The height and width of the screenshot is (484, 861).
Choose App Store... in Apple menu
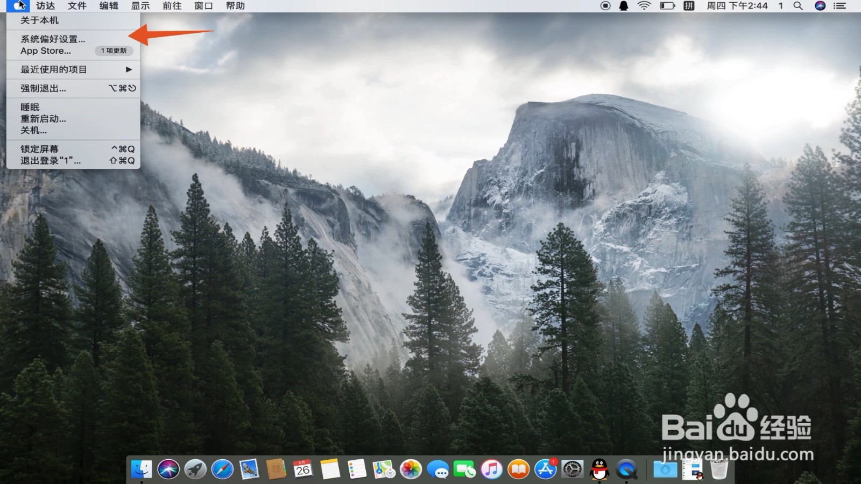pyautogui.click(x=73, y=51)
